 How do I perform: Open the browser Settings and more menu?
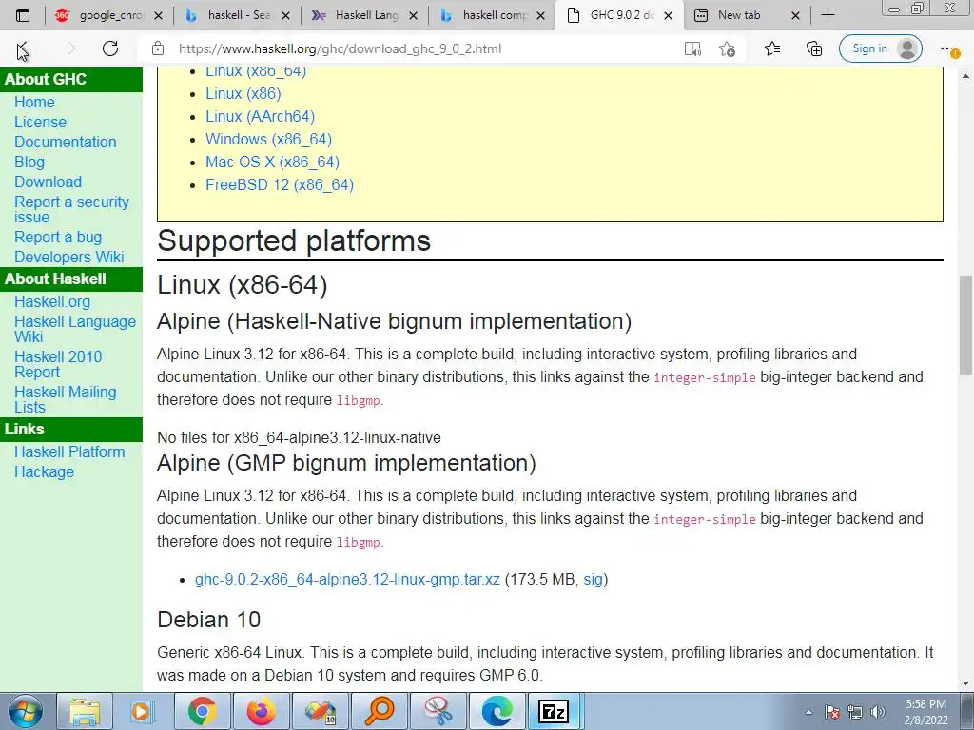click(x=949, y=49)
